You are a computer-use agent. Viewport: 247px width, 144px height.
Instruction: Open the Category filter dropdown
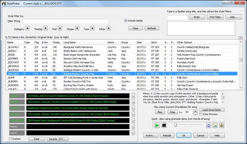point(27,28)
